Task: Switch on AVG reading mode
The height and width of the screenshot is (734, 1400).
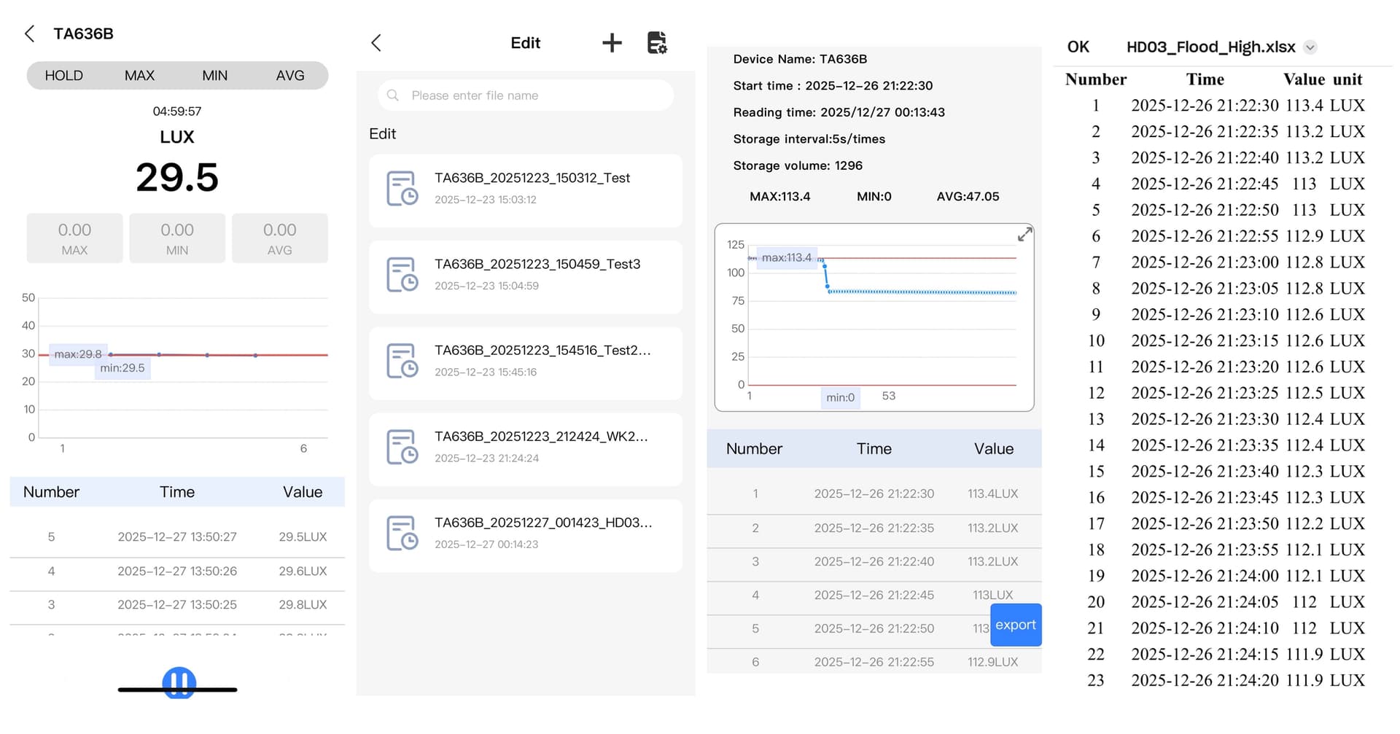Action: (x=289, y=76)
